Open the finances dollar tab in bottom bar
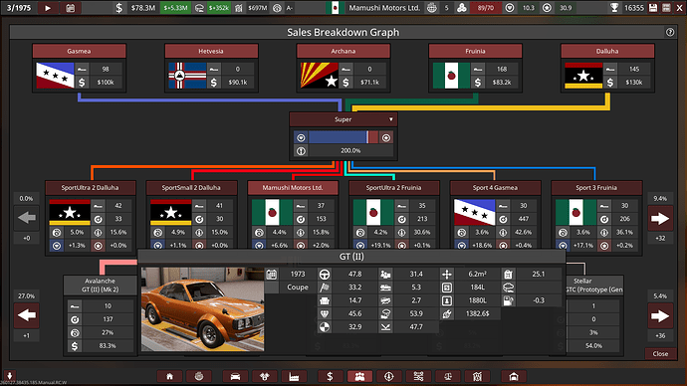The height and width of the screenshot is (386, 687). point(330,376)
